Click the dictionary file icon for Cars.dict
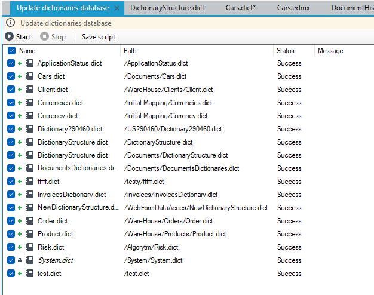The width and height of the screenshot is (374, 295). [x=30, y=76]
